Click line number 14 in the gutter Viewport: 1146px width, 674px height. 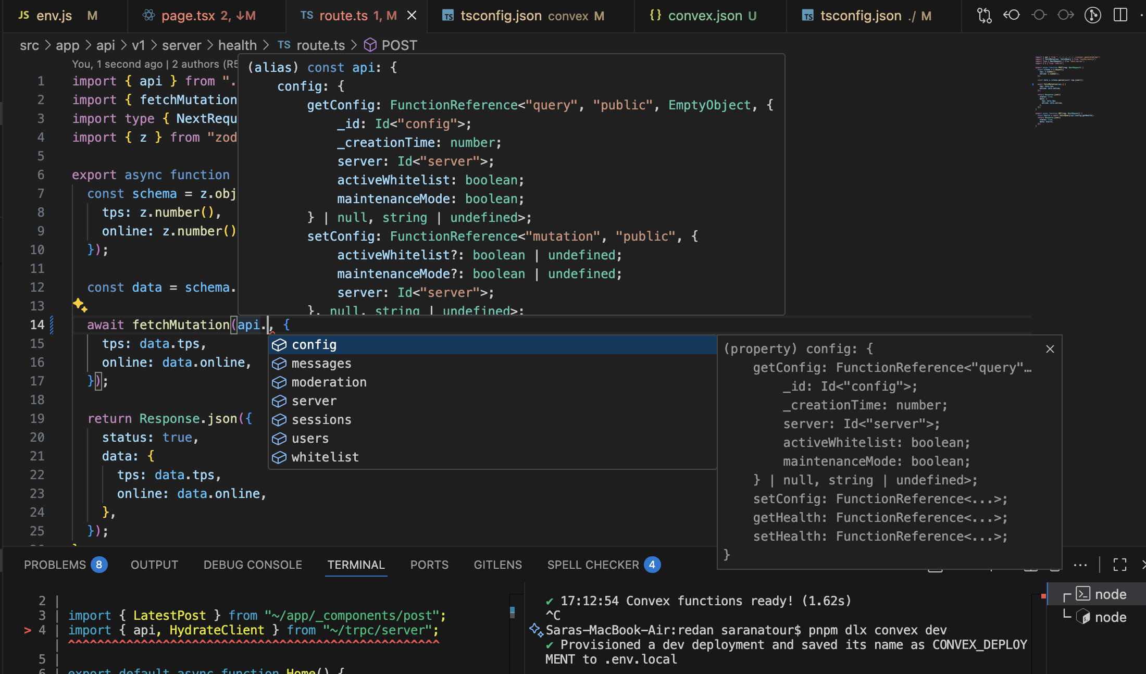click(37, 325)
